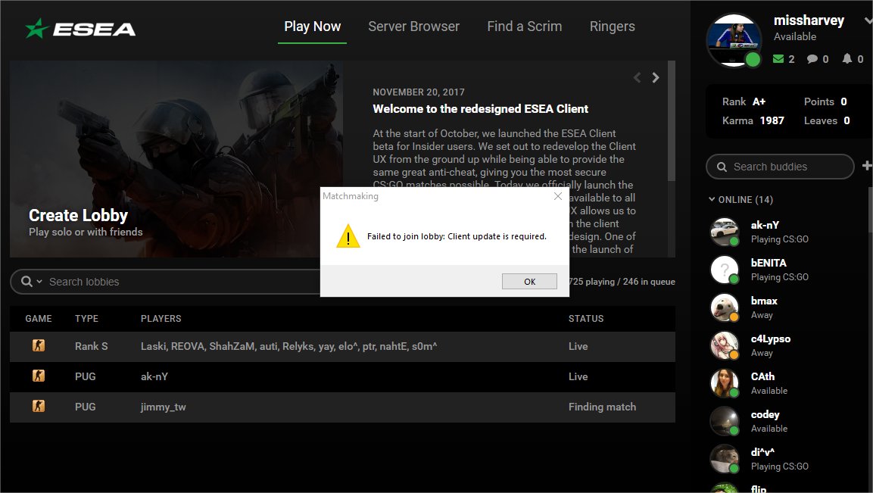The image size is (873, 493).
Task: Click the CS:GO icon in ak-nY row
Action: pos(39,376)
